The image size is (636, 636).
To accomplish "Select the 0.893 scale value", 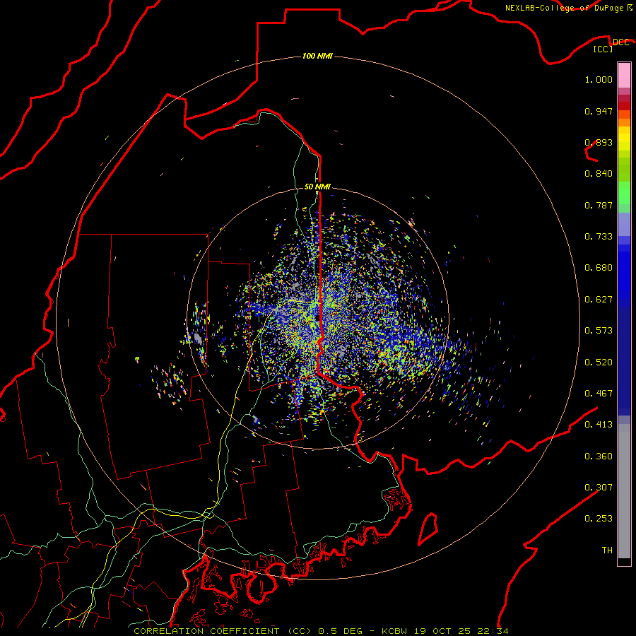I will pos(599,142).
